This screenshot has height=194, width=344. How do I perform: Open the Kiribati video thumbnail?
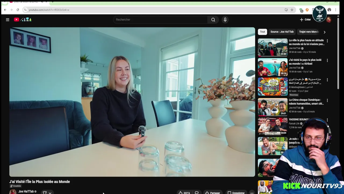click(x=273, y=67)
